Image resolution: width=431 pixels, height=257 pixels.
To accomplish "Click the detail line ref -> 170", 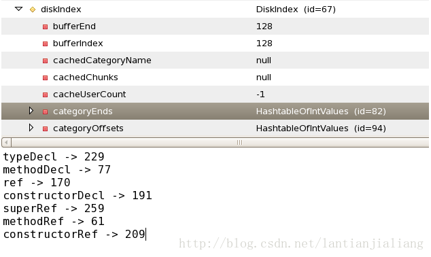I will (x=37, y=183).
